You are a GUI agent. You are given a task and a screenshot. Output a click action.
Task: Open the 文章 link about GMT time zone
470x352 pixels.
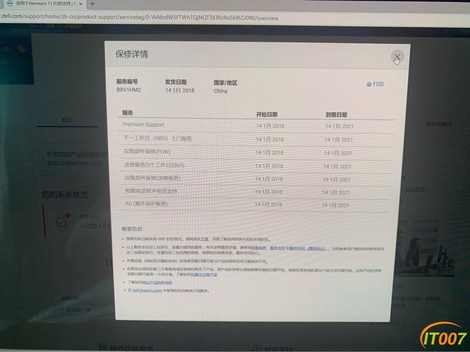point(204,239)
